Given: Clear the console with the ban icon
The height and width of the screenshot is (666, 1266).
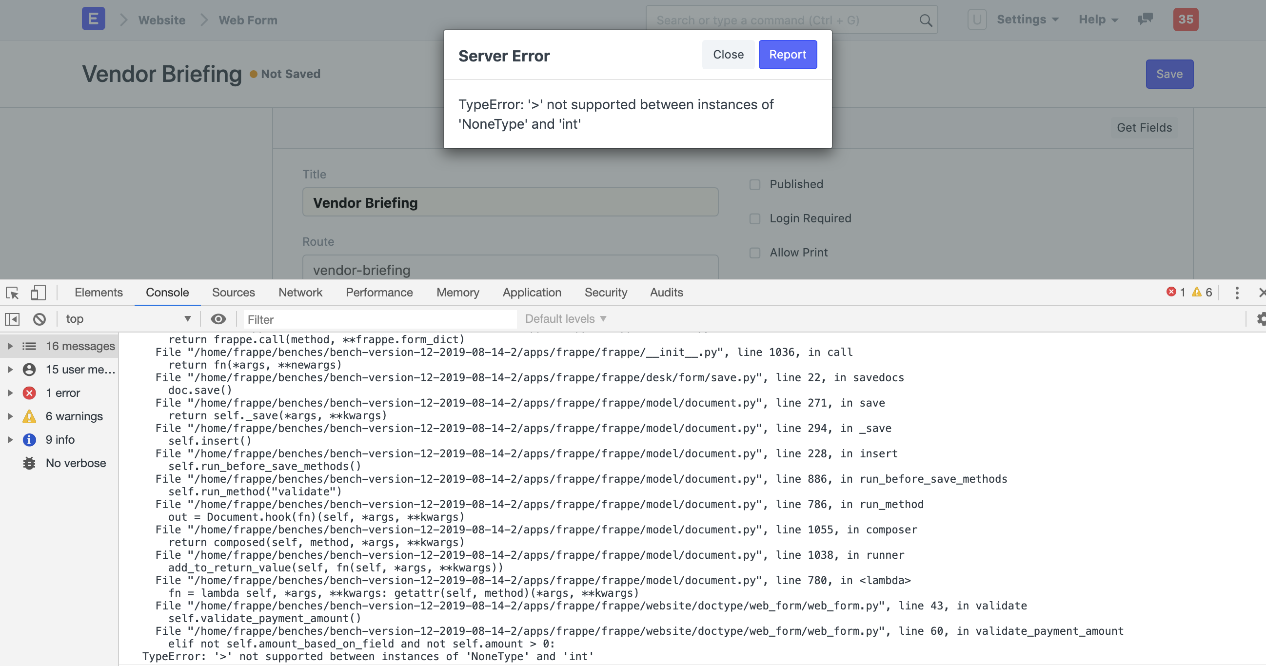Looking at the screenshot, I should [40, 319].
